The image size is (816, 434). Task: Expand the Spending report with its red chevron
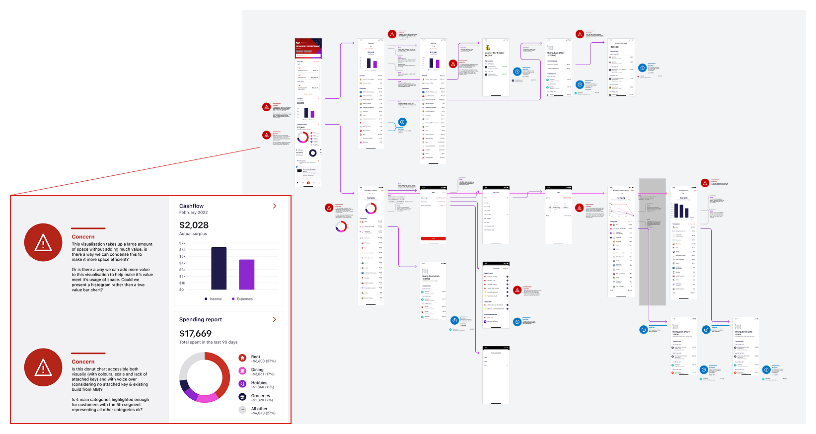(x=275, y=320)
